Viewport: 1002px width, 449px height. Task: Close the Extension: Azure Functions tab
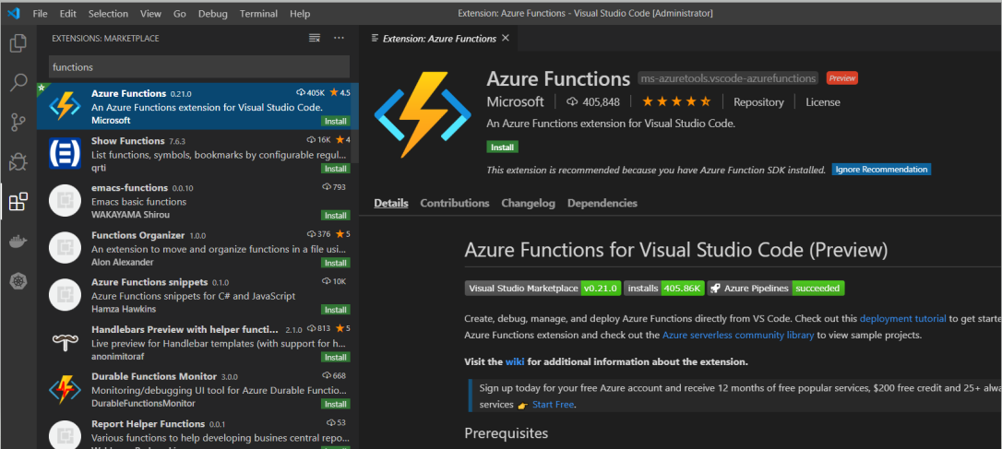[x=506, y=39]
